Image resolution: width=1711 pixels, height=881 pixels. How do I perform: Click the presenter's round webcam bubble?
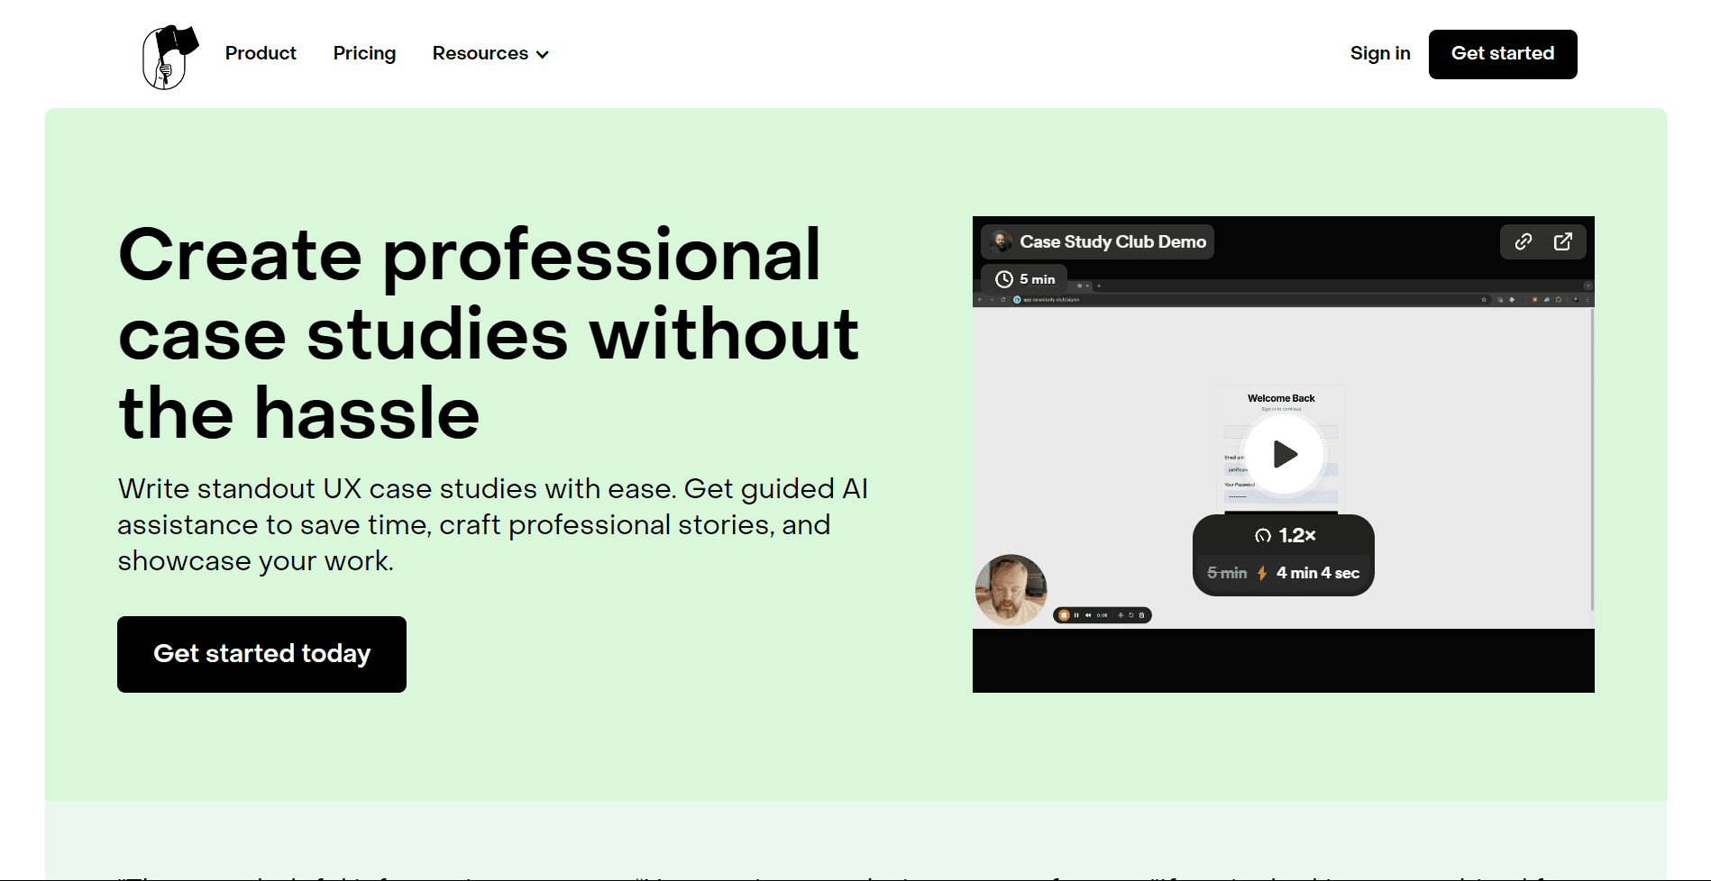pos(1011,590)
